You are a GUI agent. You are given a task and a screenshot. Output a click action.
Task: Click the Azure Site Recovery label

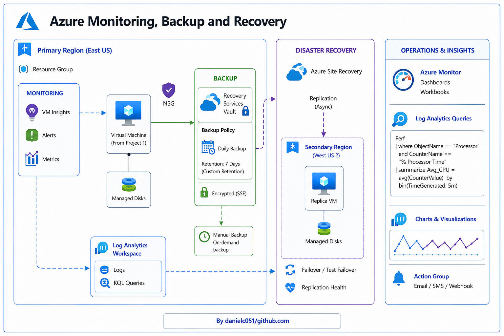(336, 71)
